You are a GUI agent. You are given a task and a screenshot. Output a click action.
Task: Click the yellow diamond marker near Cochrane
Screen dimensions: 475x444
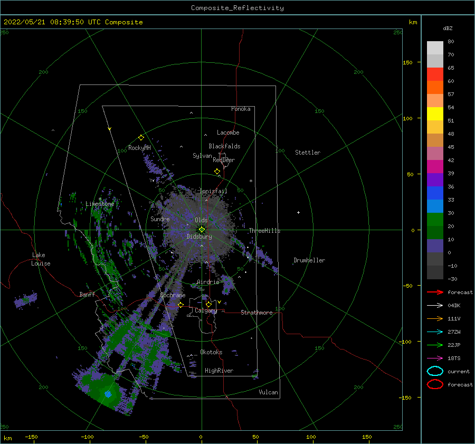pyautogui.click(x=180, y=305)
